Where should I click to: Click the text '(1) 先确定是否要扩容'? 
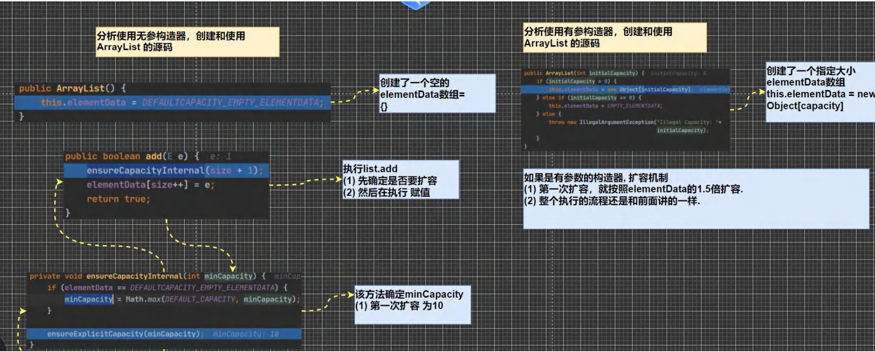390,181
